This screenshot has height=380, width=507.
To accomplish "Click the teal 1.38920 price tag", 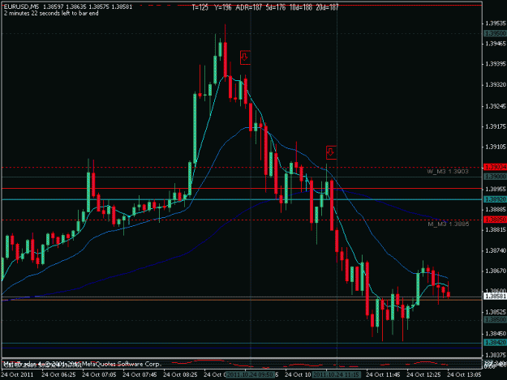I will point(495,199).
